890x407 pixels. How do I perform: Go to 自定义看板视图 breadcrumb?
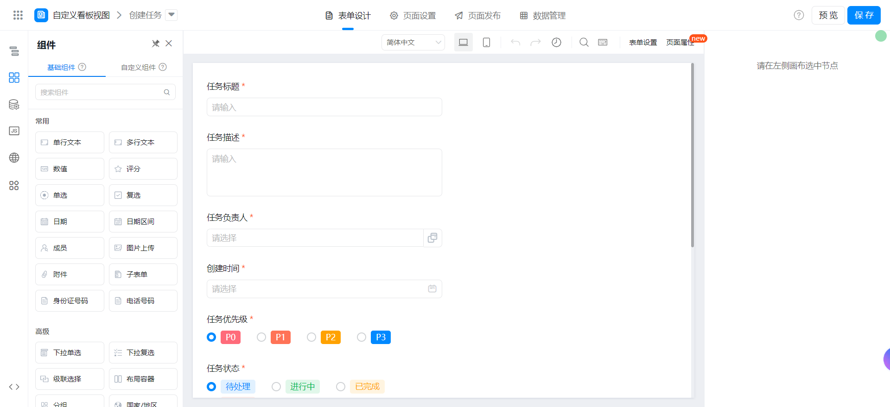pyautogui.click(x=81, y=15)
